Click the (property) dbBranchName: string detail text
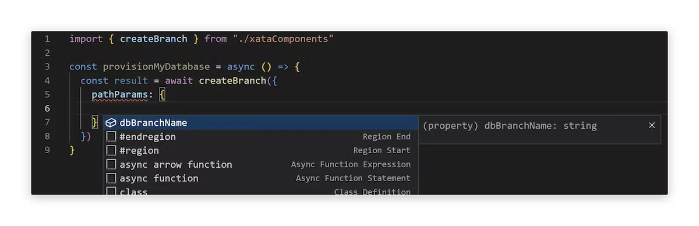Screen dimensions: 699x226 pyautogui.click(x=510, y=126)
